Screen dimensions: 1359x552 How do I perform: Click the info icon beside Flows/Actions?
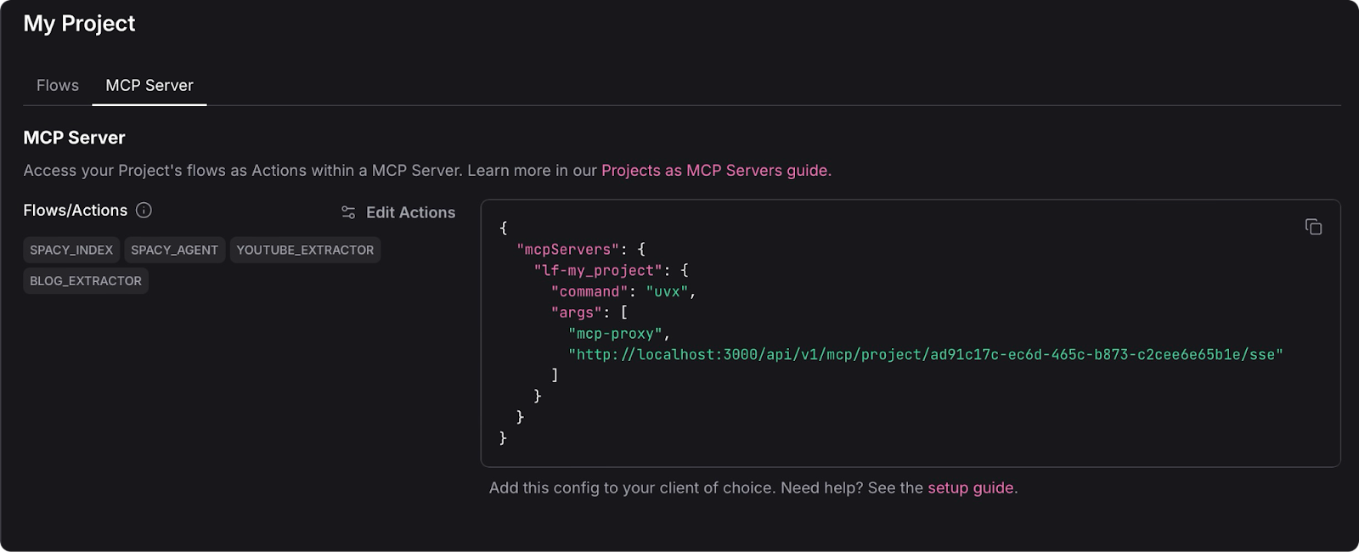pos(144,211)
